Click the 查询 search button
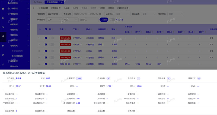217x115 pixels. pos(104,20)
